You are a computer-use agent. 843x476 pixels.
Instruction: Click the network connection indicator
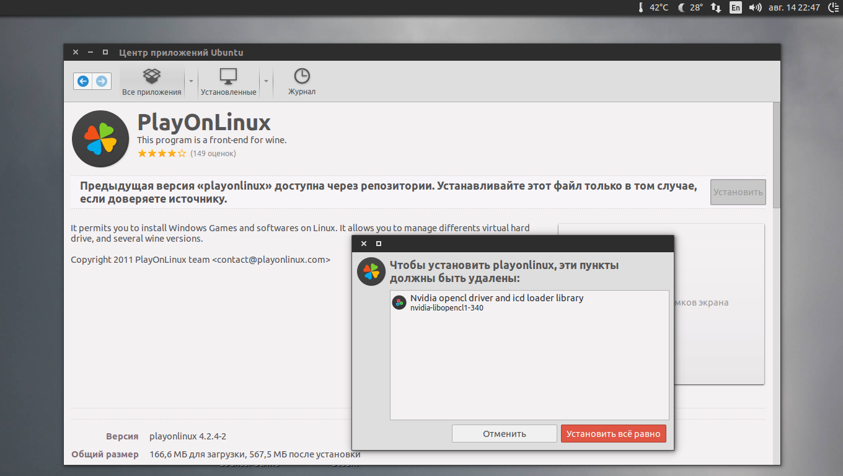pos(716,7)
